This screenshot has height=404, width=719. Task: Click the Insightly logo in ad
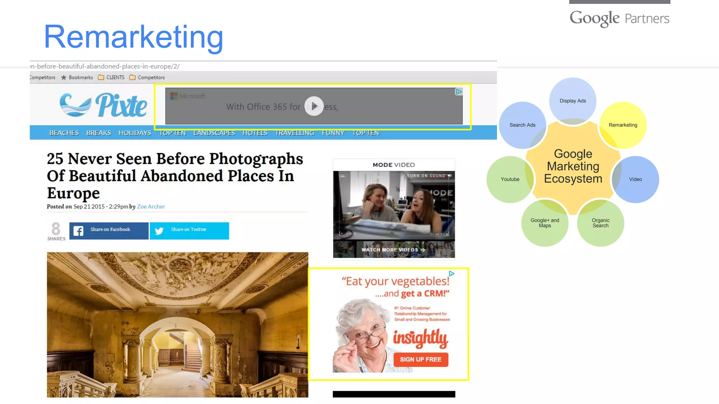[x=421, y=338]
